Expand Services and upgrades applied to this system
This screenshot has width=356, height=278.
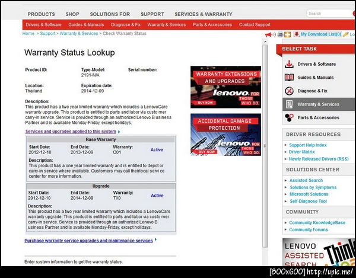click(71, 132)
